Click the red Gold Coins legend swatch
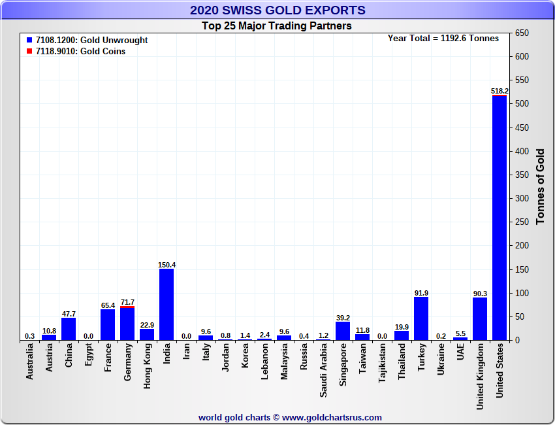Screen dimensions: 555x425 click(x=29, y=52)
